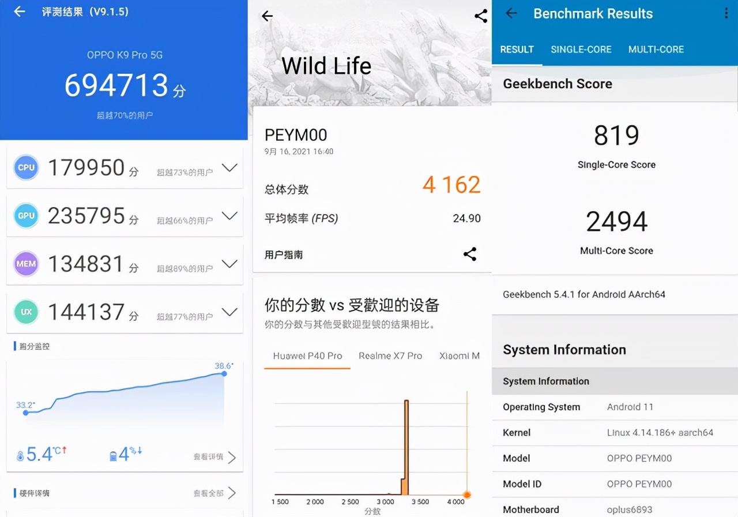Tap the share icon beside 用户指南
Image resolution: width=738 pixels, height=517 pixels.
click(470, 254)
